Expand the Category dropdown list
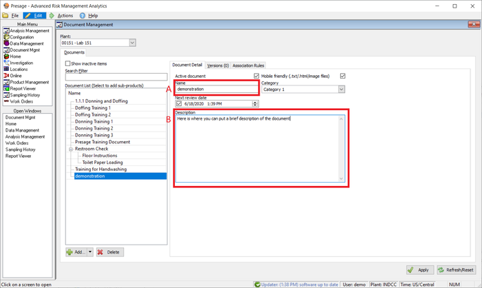Screen dimensions: 482x288 [342, 89]
